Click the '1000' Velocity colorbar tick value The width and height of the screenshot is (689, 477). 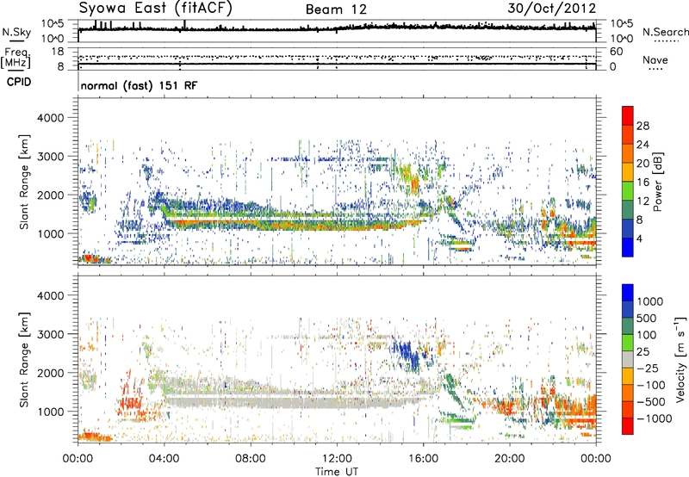[650, 301]
